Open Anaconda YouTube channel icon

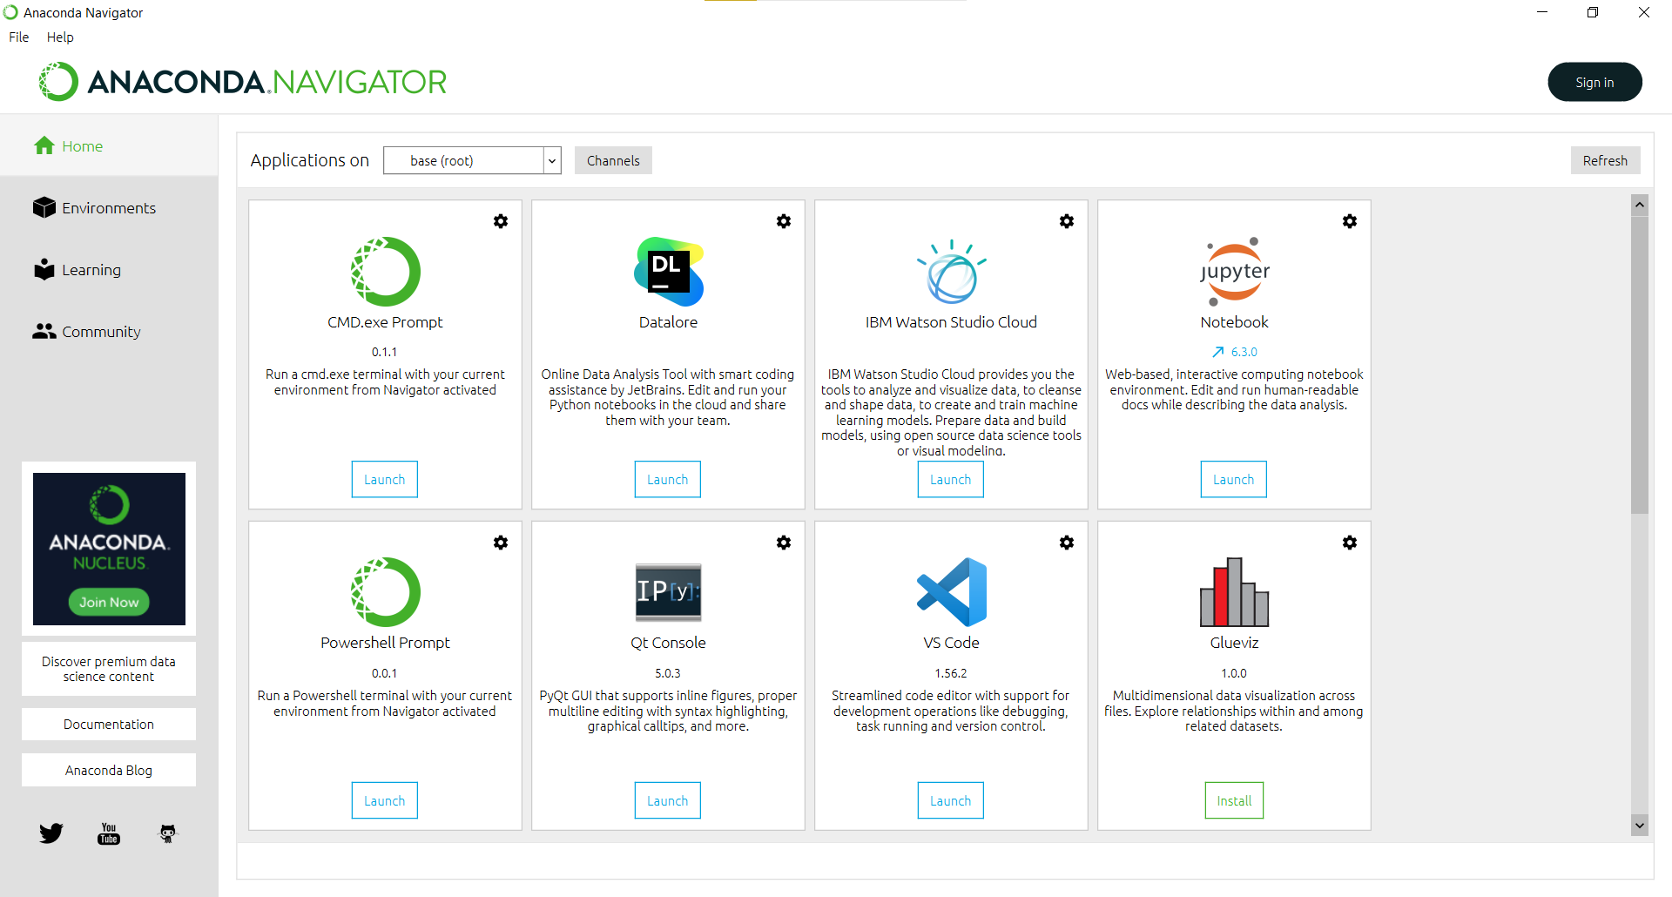(x=109, y=833)
